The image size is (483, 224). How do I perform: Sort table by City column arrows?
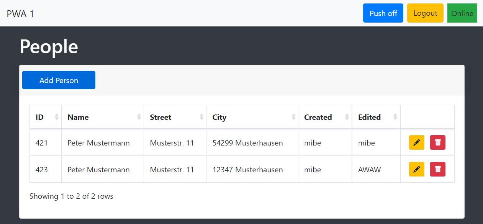tap(294, 117)
